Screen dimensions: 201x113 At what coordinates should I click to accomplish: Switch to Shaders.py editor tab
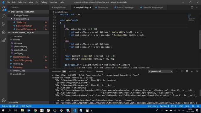(103, 8)
